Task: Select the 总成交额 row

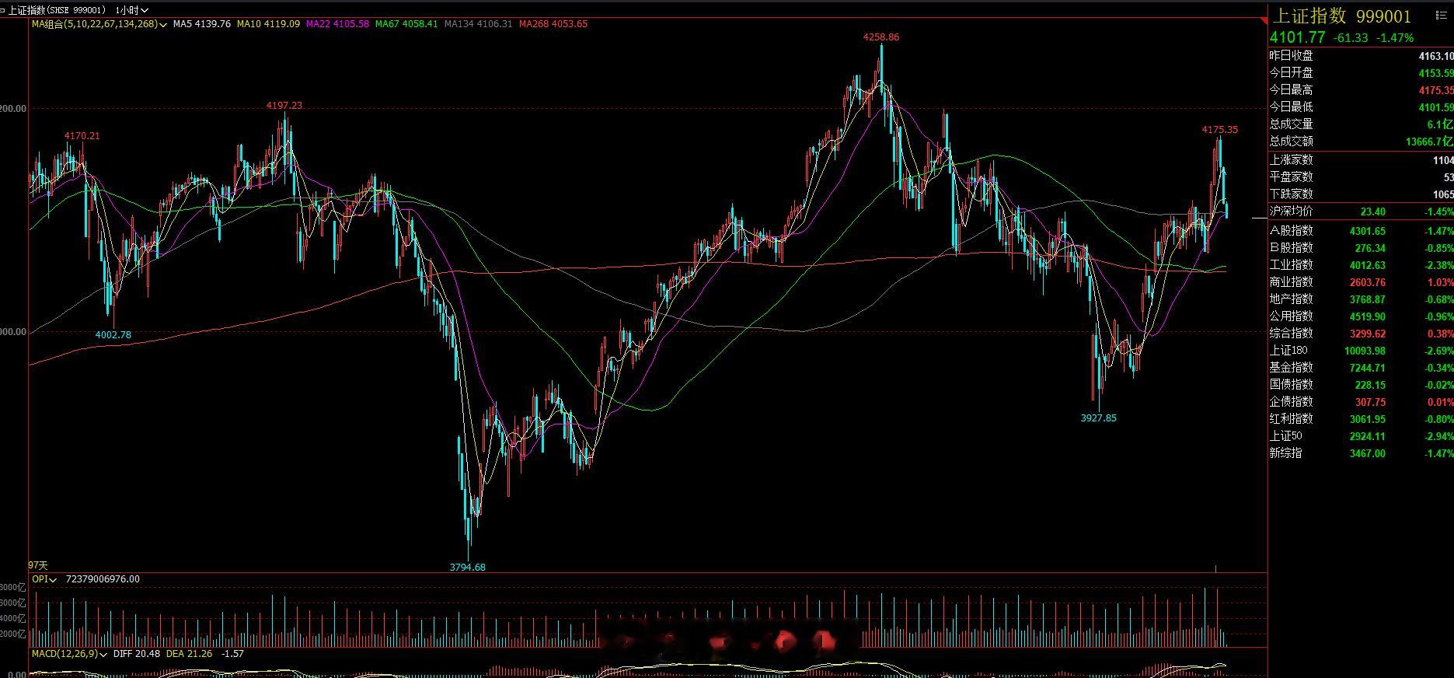Action: click(x=1361, y=142)
